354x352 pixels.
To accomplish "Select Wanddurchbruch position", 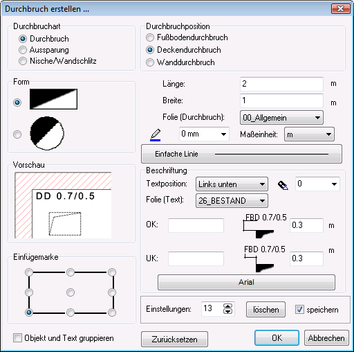I will [180, 62].
